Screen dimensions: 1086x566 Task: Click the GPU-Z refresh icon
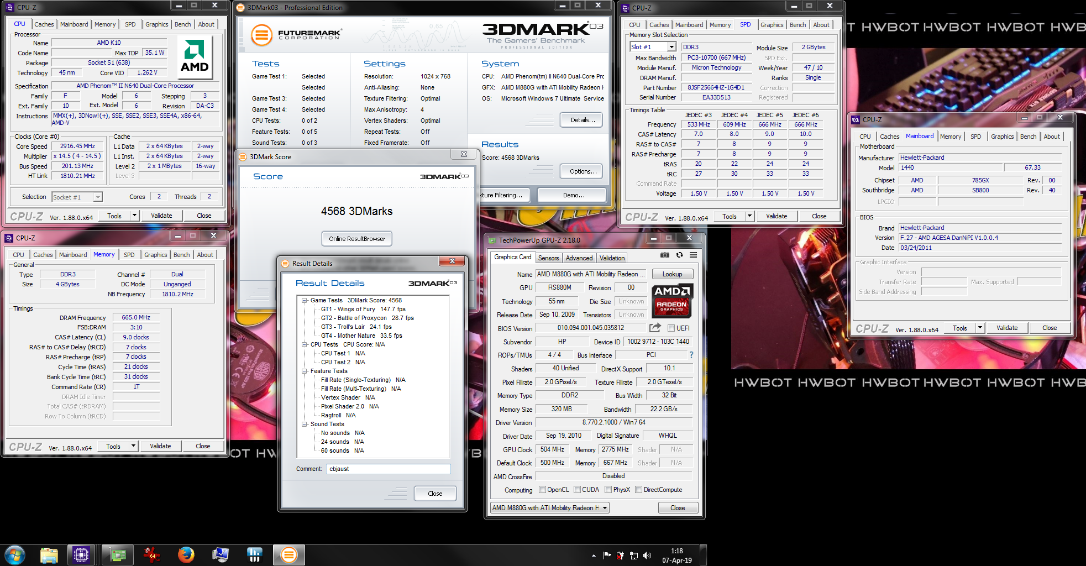click(679, 255)
